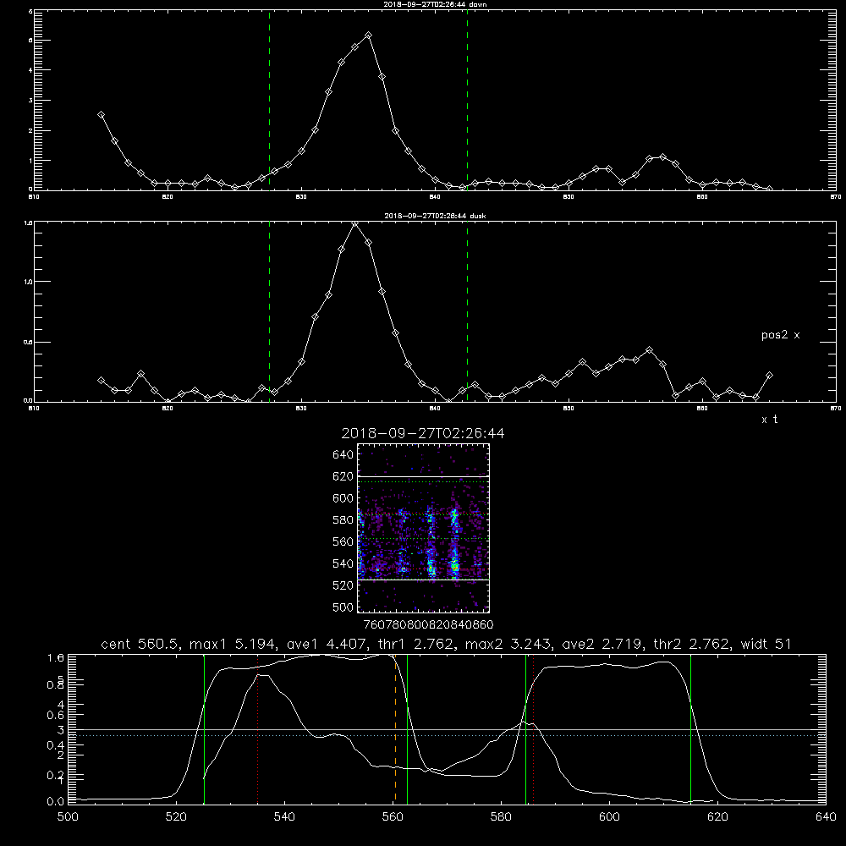Image resolution: width=846 pixels, height=846 pixels.
Task: Click the '620' label on bottom plot x-axis
Action: pos(717,817)
